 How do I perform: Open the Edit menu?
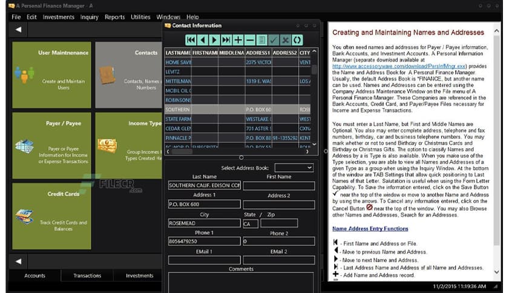[x=31, y=17]
